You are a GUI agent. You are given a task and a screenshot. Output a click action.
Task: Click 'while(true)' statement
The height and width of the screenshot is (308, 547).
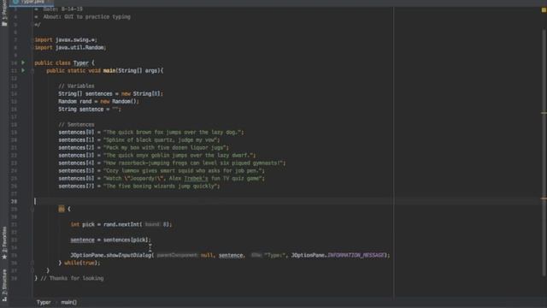tap(82, 263)
